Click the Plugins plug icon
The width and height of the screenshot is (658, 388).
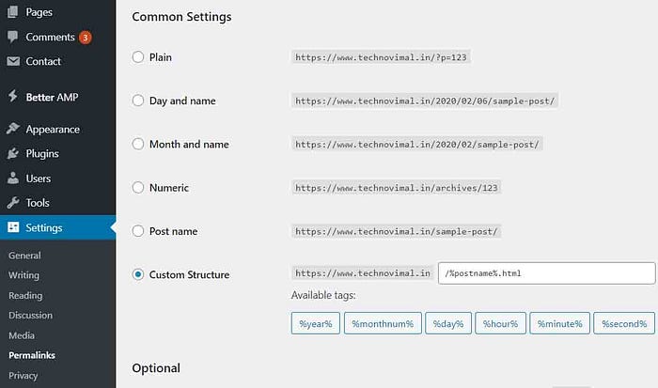tap(13, 153)
